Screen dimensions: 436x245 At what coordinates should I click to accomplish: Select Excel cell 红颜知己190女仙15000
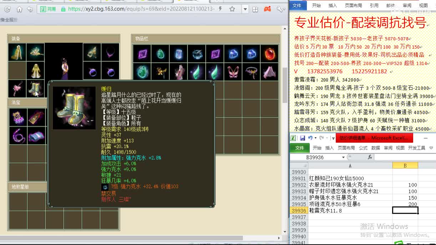tap(350, 179)
